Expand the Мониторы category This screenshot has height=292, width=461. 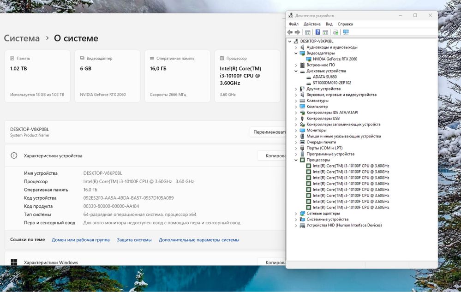pos(296,131)
